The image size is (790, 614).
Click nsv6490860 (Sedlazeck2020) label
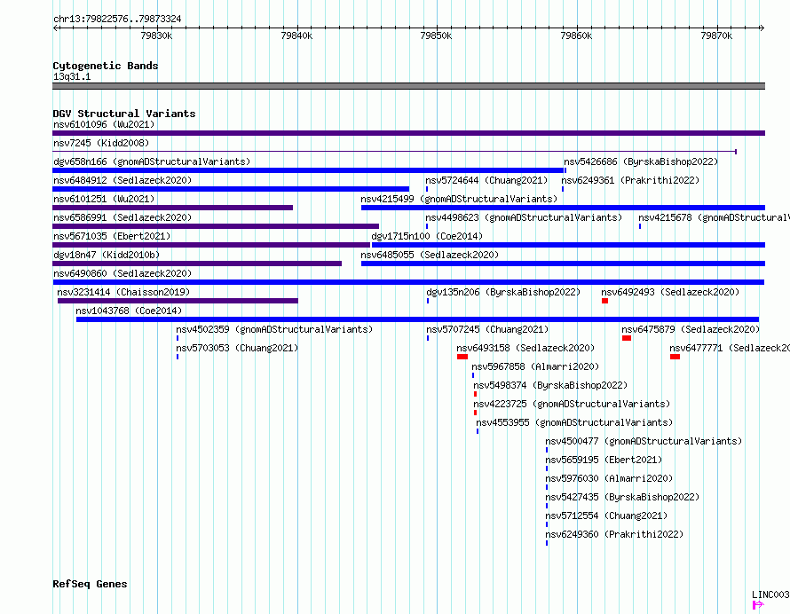tap(122, 273)
